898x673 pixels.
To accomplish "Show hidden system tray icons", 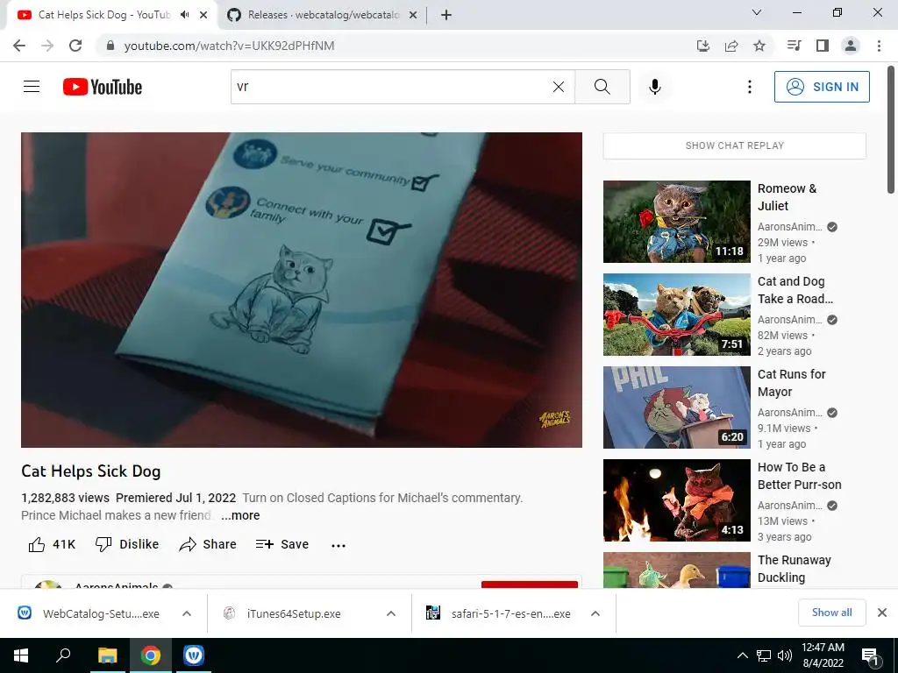I will (x=742, y=655).
